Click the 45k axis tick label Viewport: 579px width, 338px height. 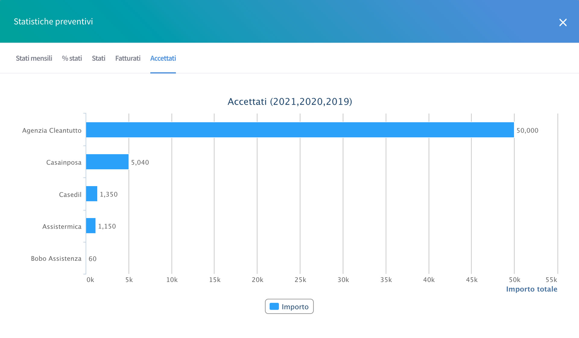(x=472, y=280)
